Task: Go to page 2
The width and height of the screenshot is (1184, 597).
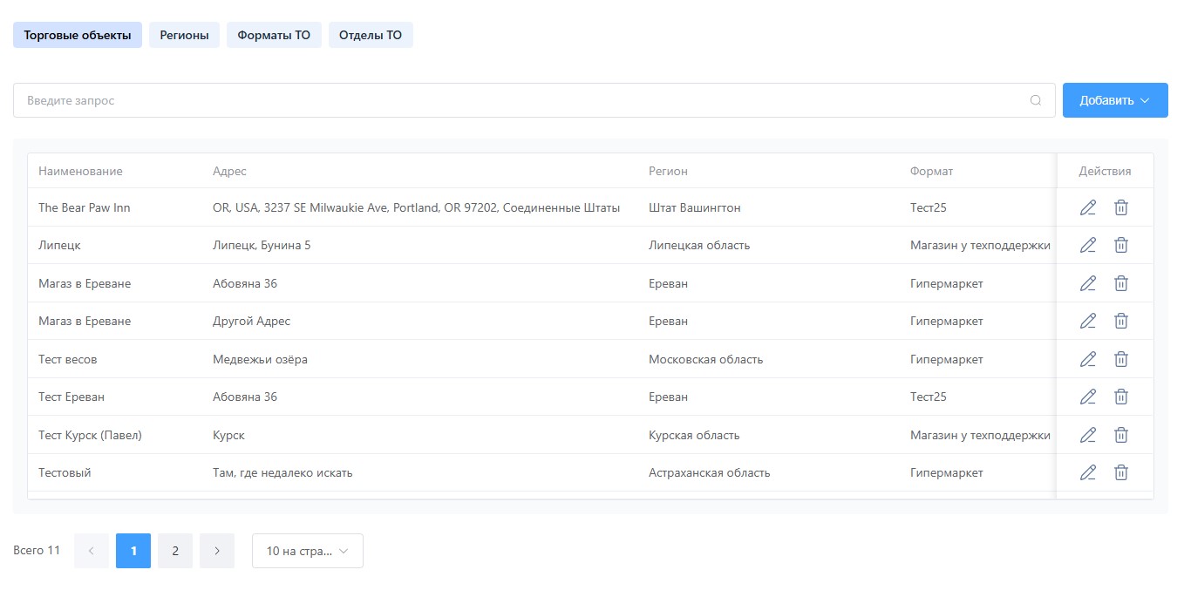Action: [175, 551]
